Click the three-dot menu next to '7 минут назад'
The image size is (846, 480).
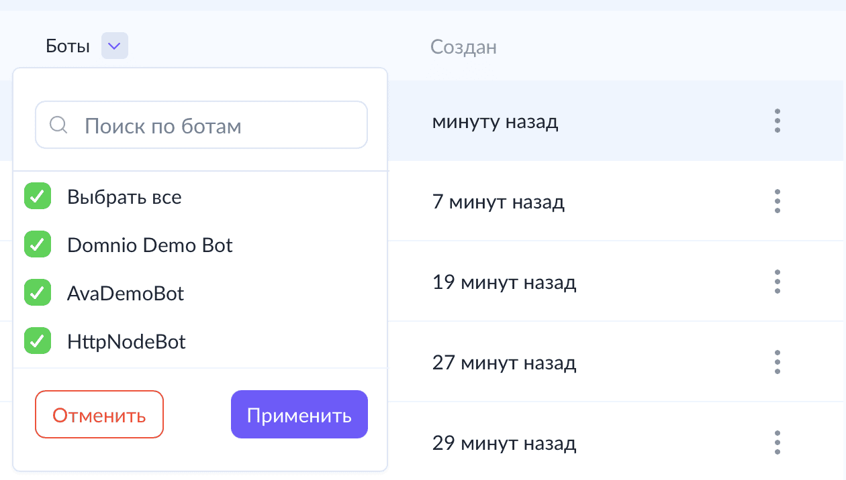coord(777,201)
